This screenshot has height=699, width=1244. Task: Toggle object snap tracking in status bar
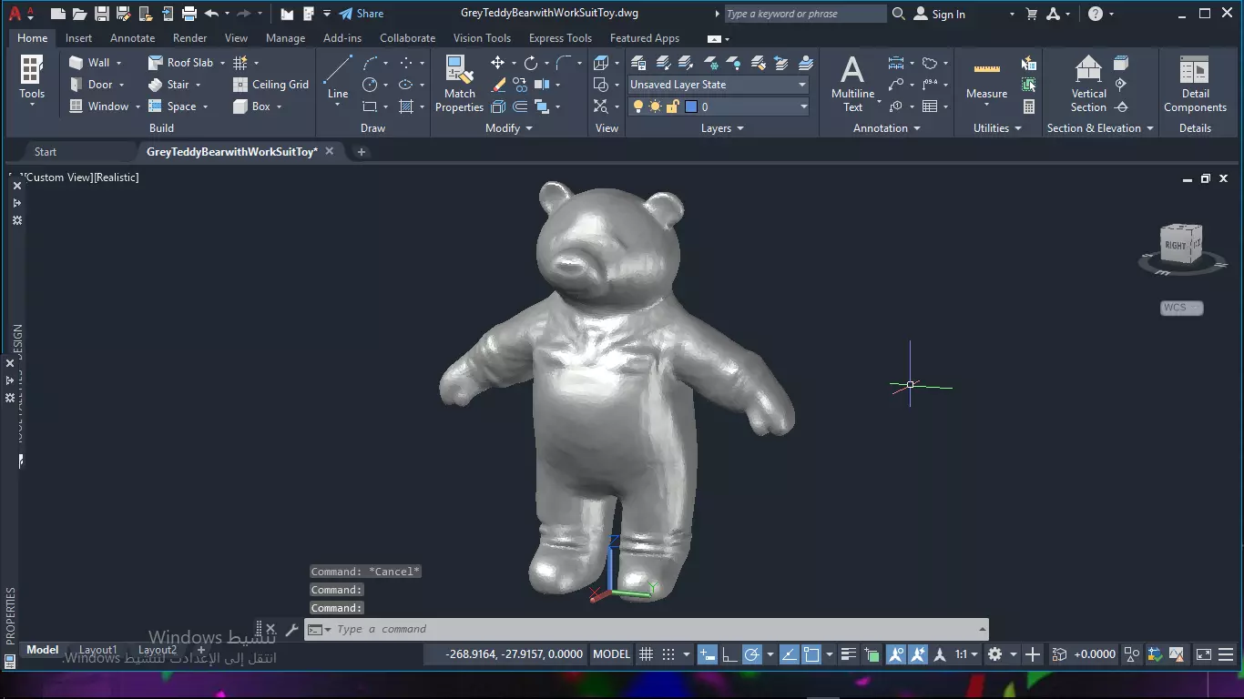click(x=790, y=653)
